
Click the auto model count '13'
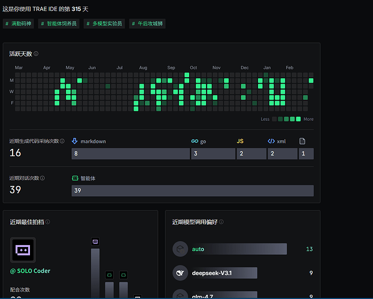click(310, 249)
